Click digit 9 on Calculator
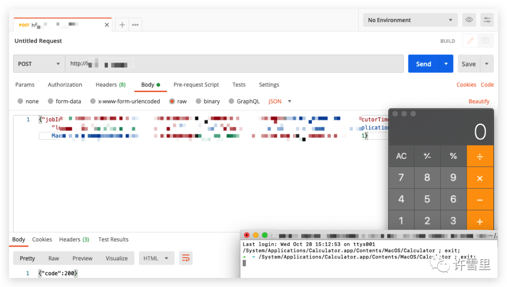507x287 pixels. click(453, 178)
